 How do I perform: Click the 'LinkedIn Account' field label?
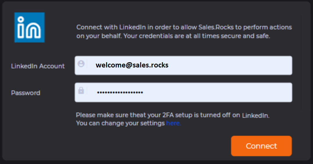(x=38, y=66)
